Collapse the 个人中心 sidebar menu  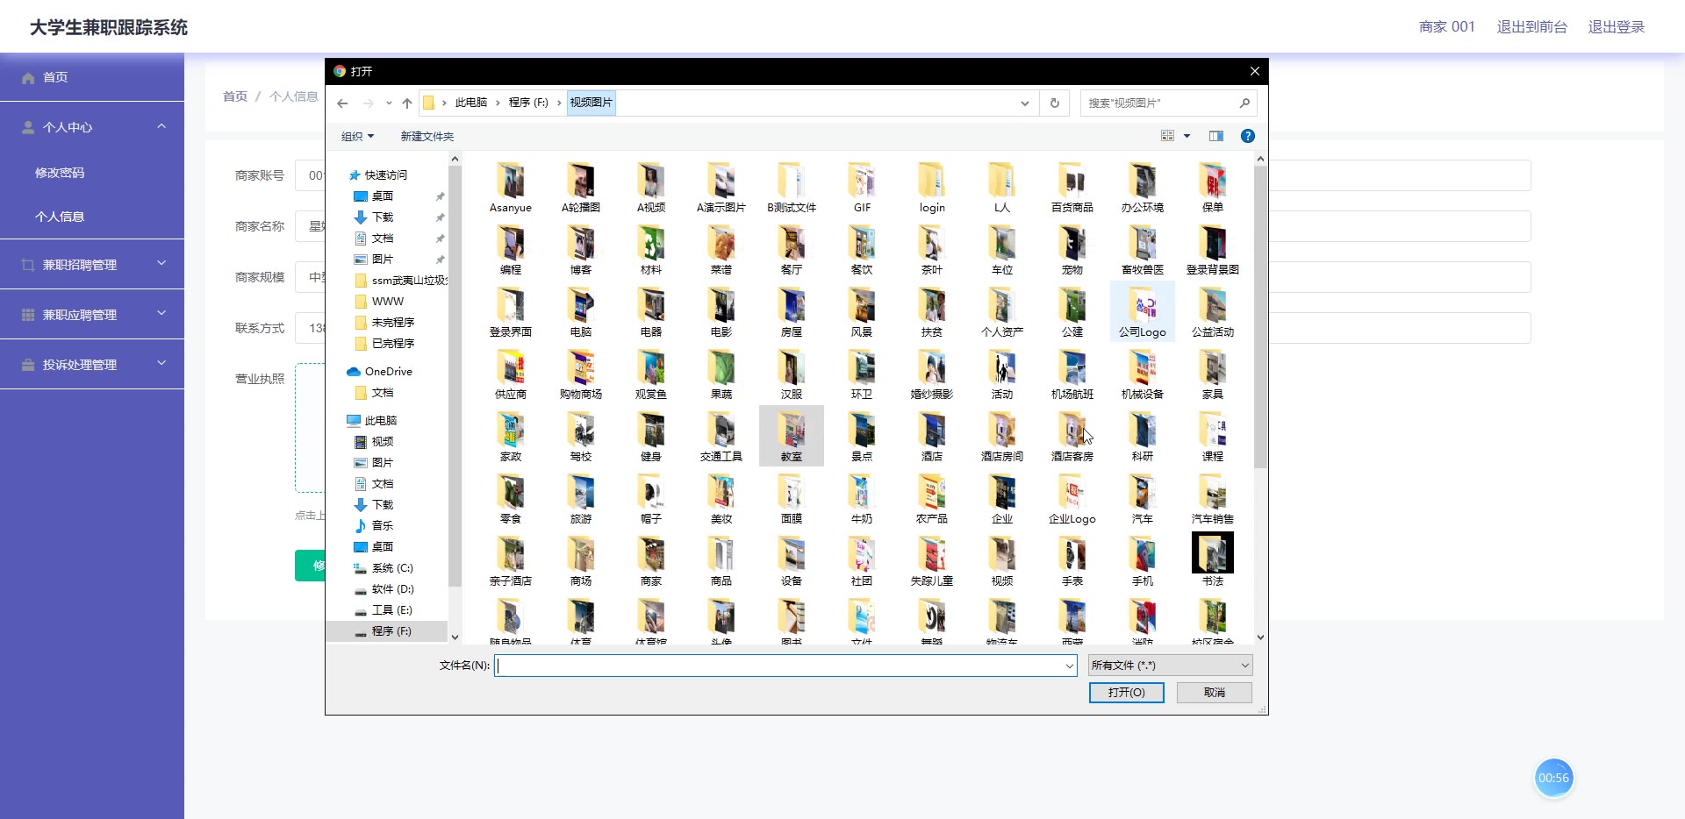tap(92, 127)
